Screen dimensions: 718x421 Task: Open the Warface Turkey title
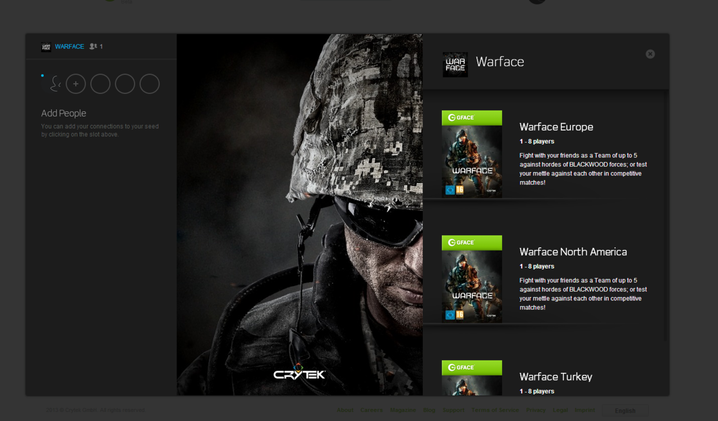pyautogui.click(x=556, y=377)
